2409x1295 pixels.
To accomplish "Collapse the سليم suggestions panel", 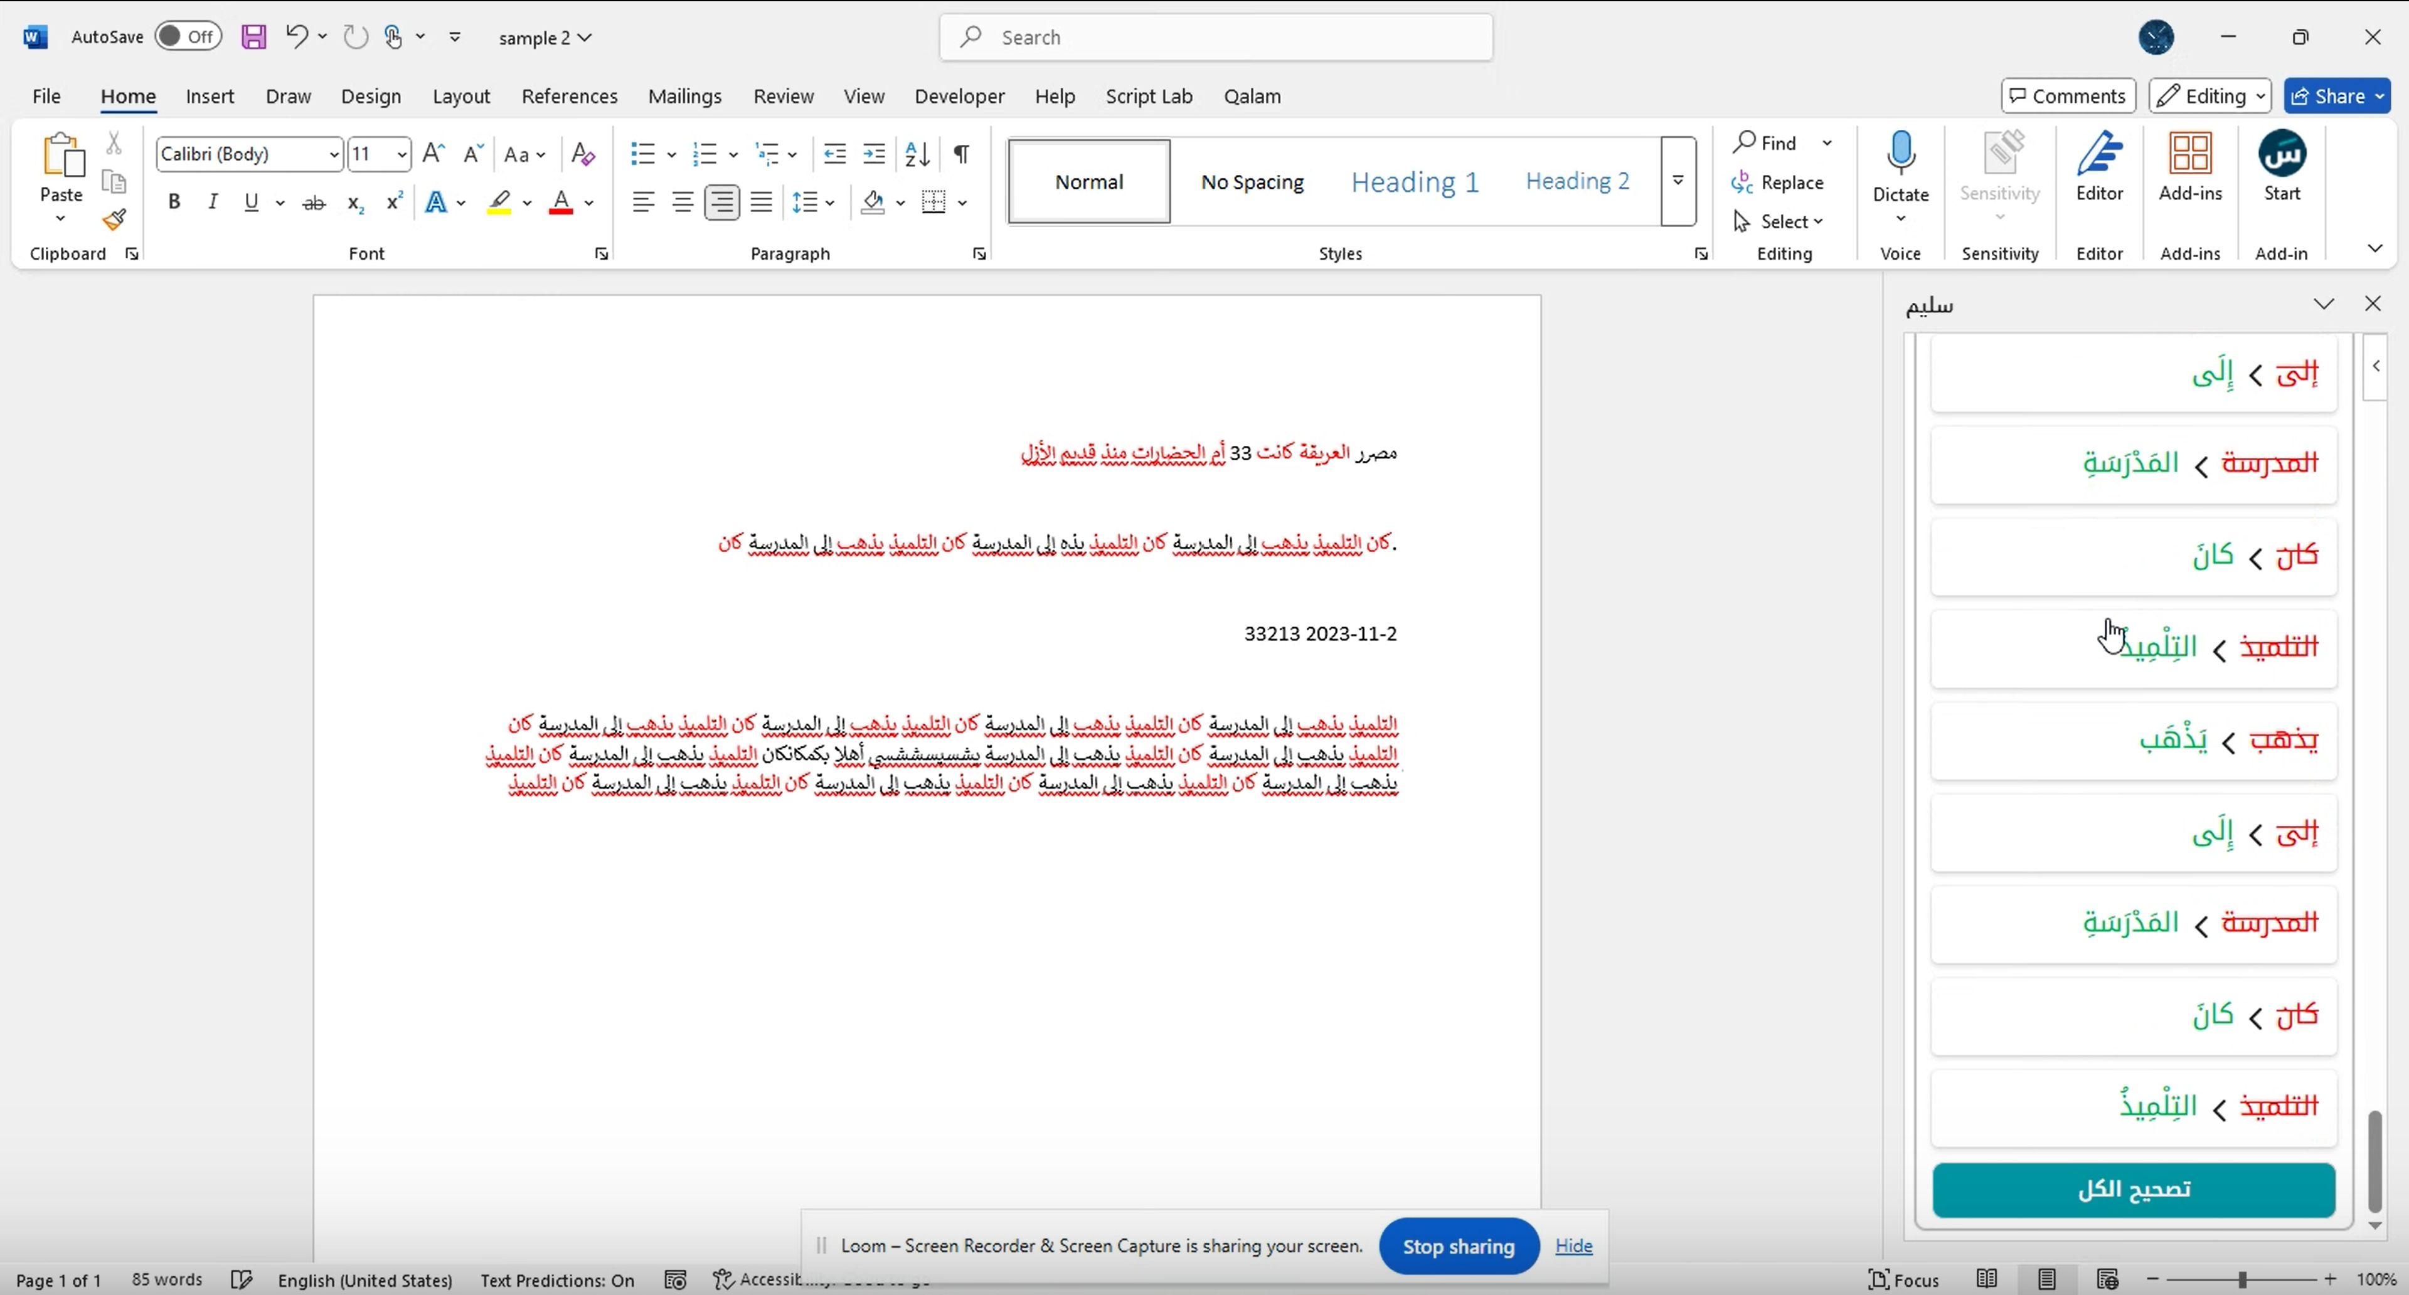I will 2324,304.
